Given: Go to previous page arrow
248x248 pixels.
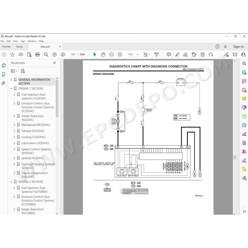Looking at the screenshot, I should pos(55,55).
